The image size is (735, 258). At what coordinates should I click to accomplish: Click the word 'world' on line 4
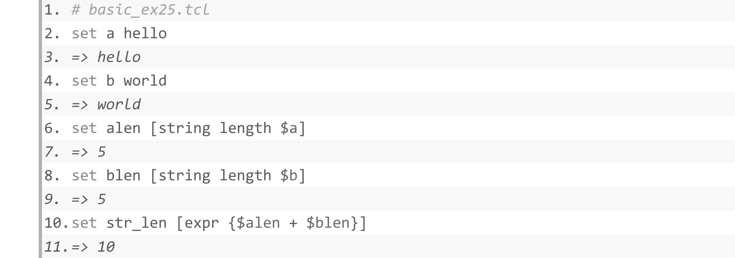(x=145, y=81)
